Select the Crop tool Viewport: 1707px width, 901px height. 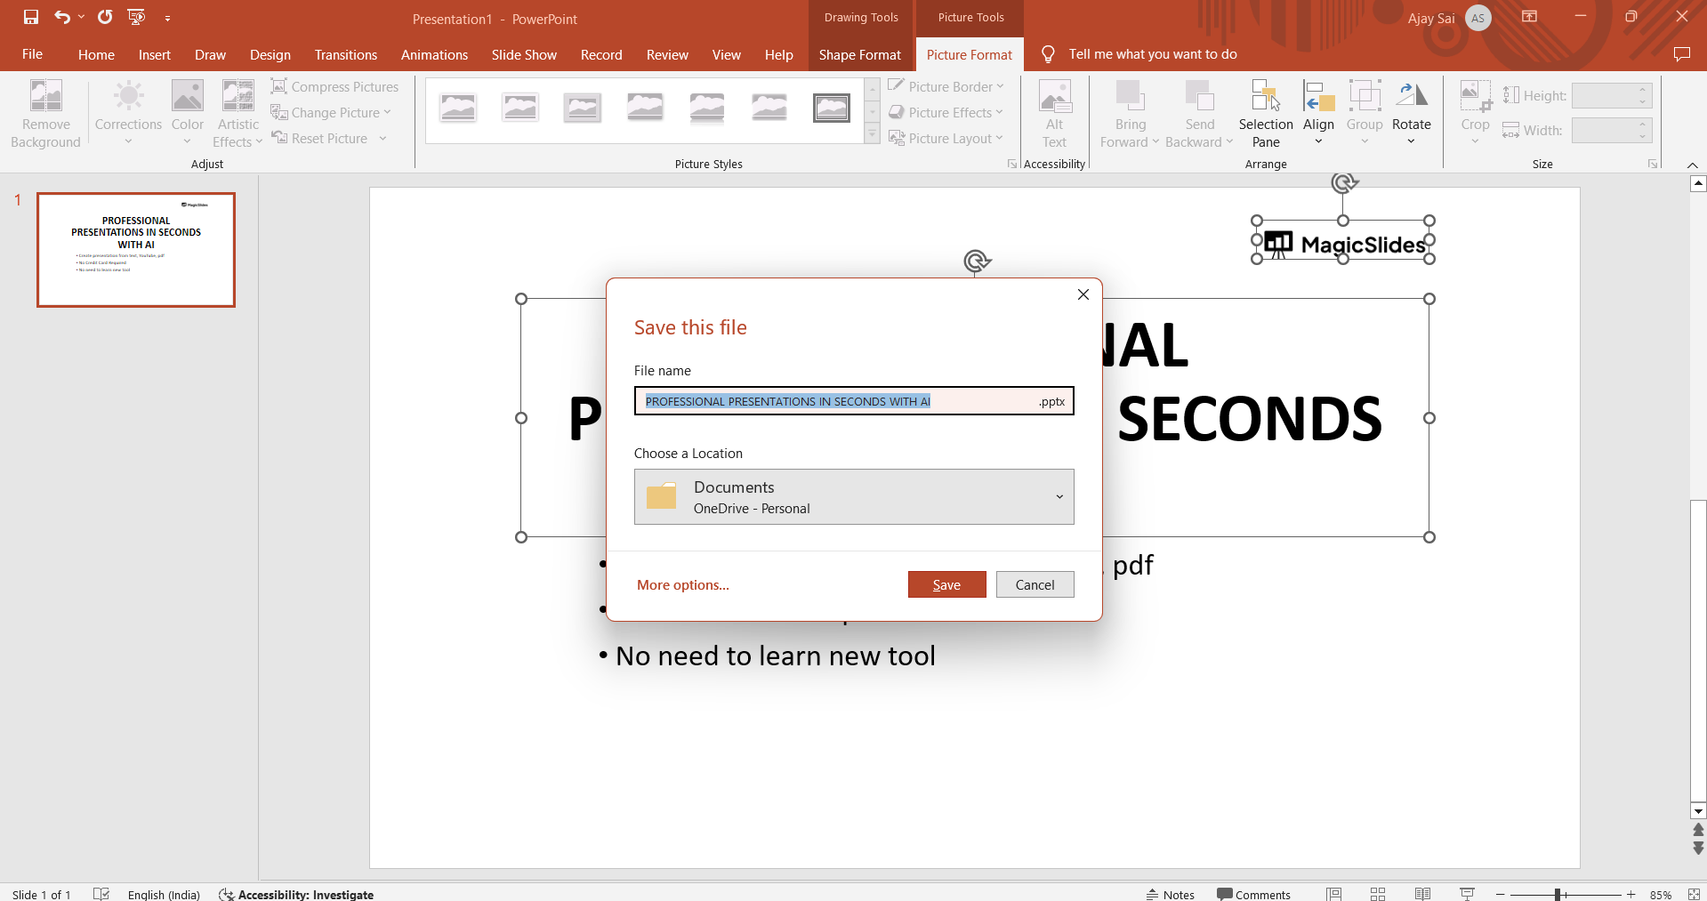[1475, 114]
